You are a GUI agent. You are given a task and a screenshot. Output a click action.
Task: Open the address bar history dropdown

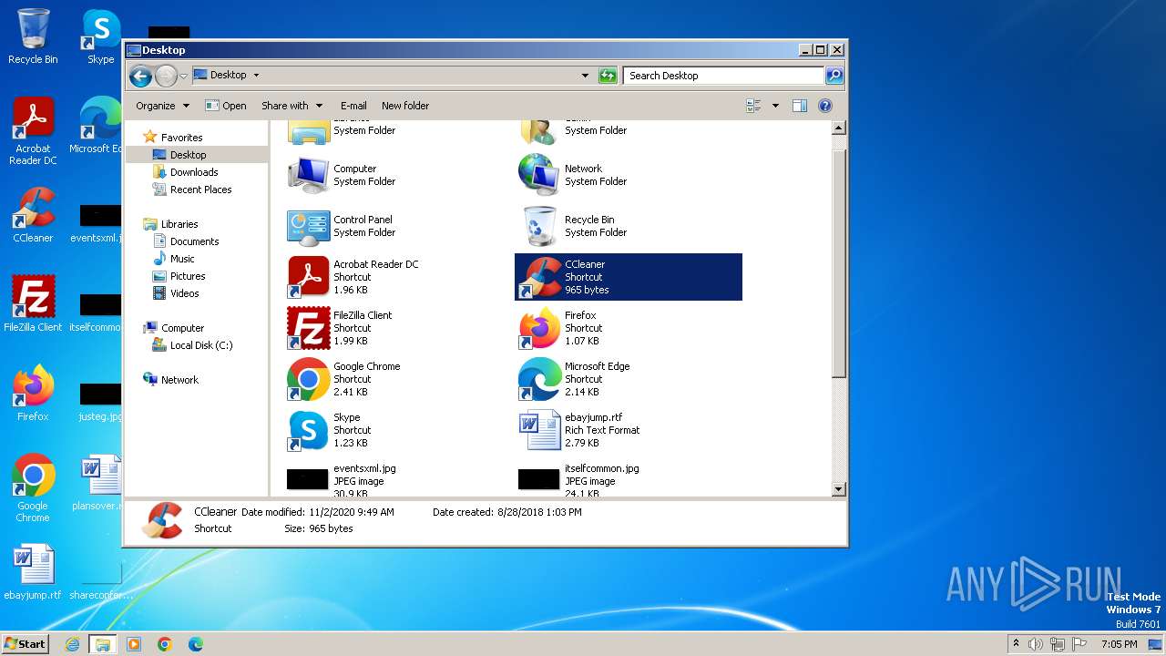click(x=585, y=76)
